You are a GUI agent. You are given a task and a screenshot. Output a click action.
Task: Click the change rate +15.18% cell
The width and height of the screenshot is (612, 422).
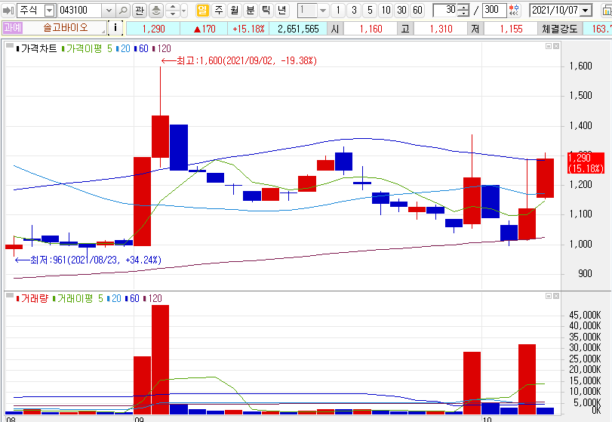click(x=248, y=29)
